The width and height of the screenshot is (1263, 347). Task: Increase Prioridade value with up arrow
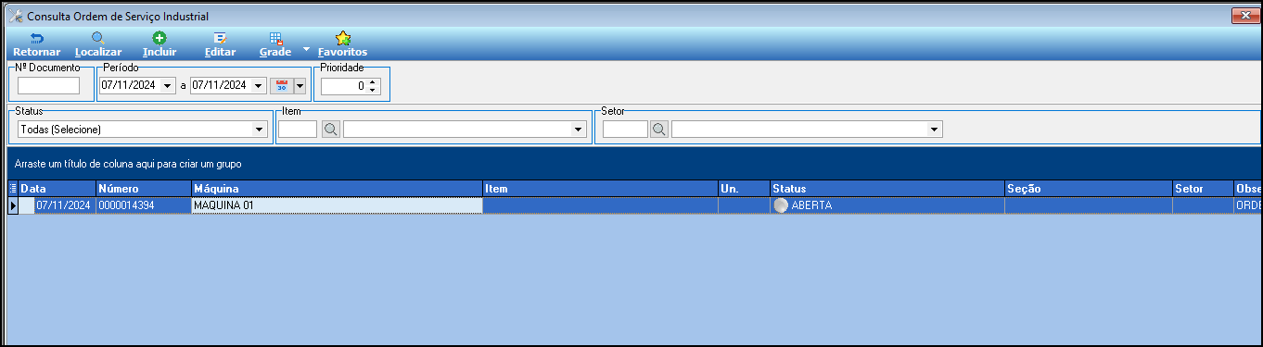point(373,81)
